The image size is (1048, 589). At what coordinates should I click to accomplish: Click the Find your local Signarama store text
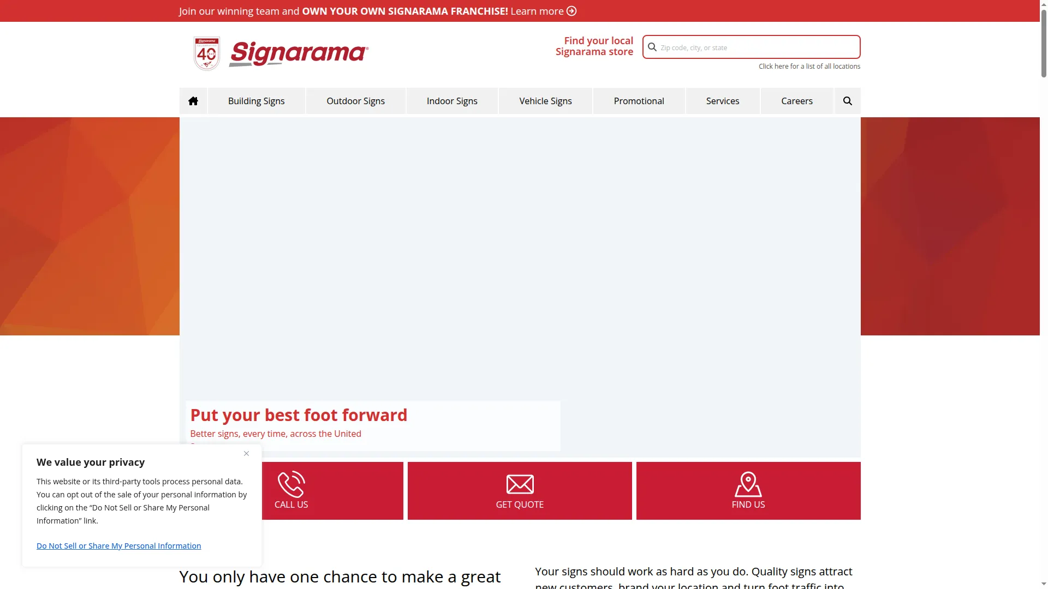pos(594,46)
